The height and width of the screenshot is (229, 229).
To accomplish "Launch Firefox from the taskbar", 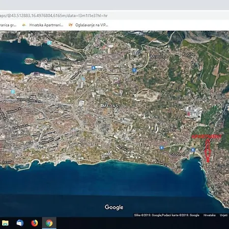I will click(x=35, y=223).
